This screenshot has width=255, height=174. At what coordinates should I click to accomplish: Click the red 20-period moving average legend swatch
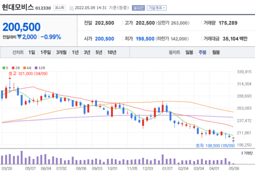[x=13, y=68]
